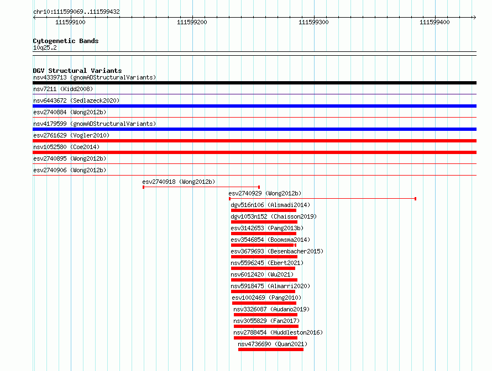Open variant nsv4736690 (Quan2021) label

coord(273,344)
